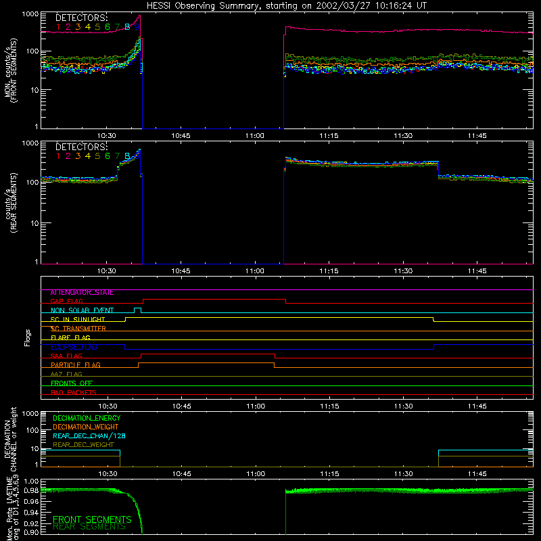Screen dimensions: 541x541
Task: Click the 0.94 tick on livetime axis
Action: pos(31,513)
